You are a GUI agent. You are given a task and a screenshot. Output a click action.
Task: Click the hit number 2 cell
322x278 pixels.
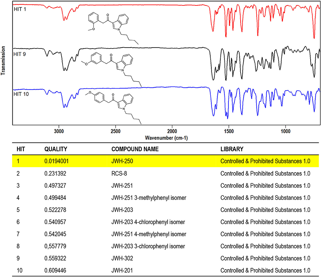click(18, 173)
